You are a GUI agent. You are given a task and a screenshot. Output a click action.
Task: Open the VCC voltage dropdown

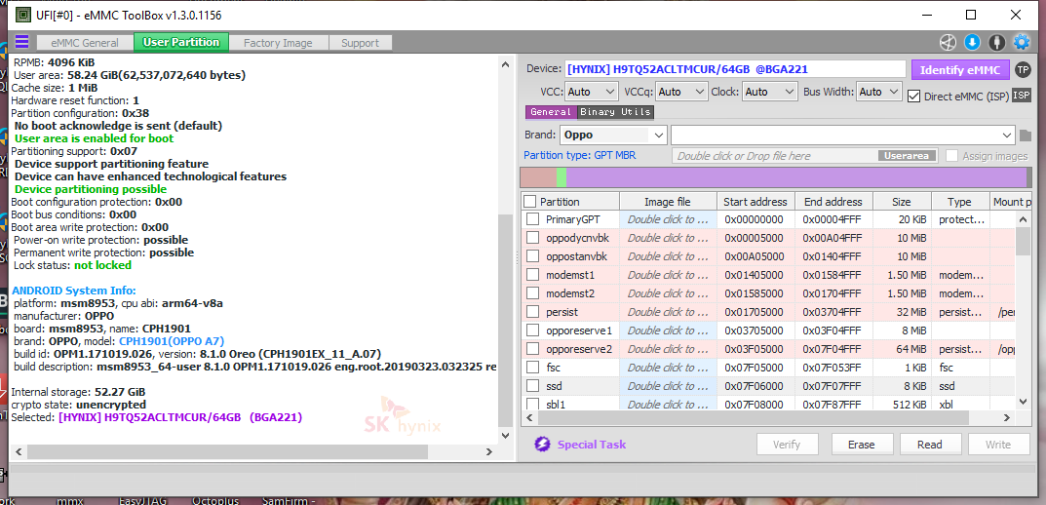tap(592, 92)
